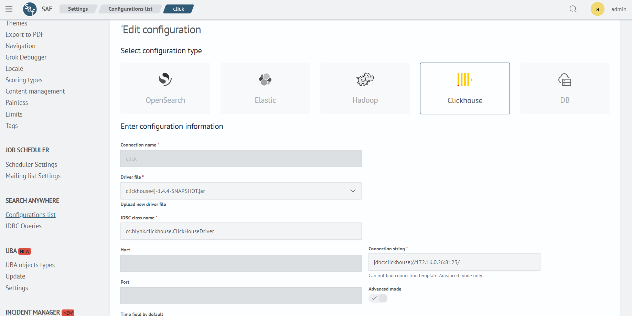Select the OpenSearch logo icon
The height and width of the screenshot is (316, 632).
165,79
